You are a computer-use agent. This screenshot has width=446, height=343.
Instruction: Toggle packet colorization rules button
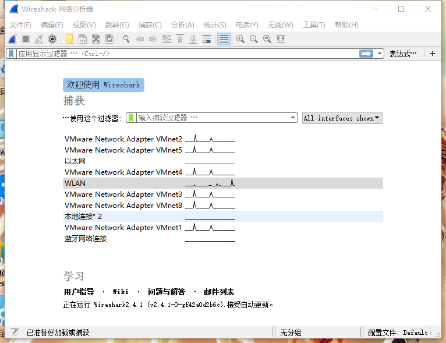(224, 39)
